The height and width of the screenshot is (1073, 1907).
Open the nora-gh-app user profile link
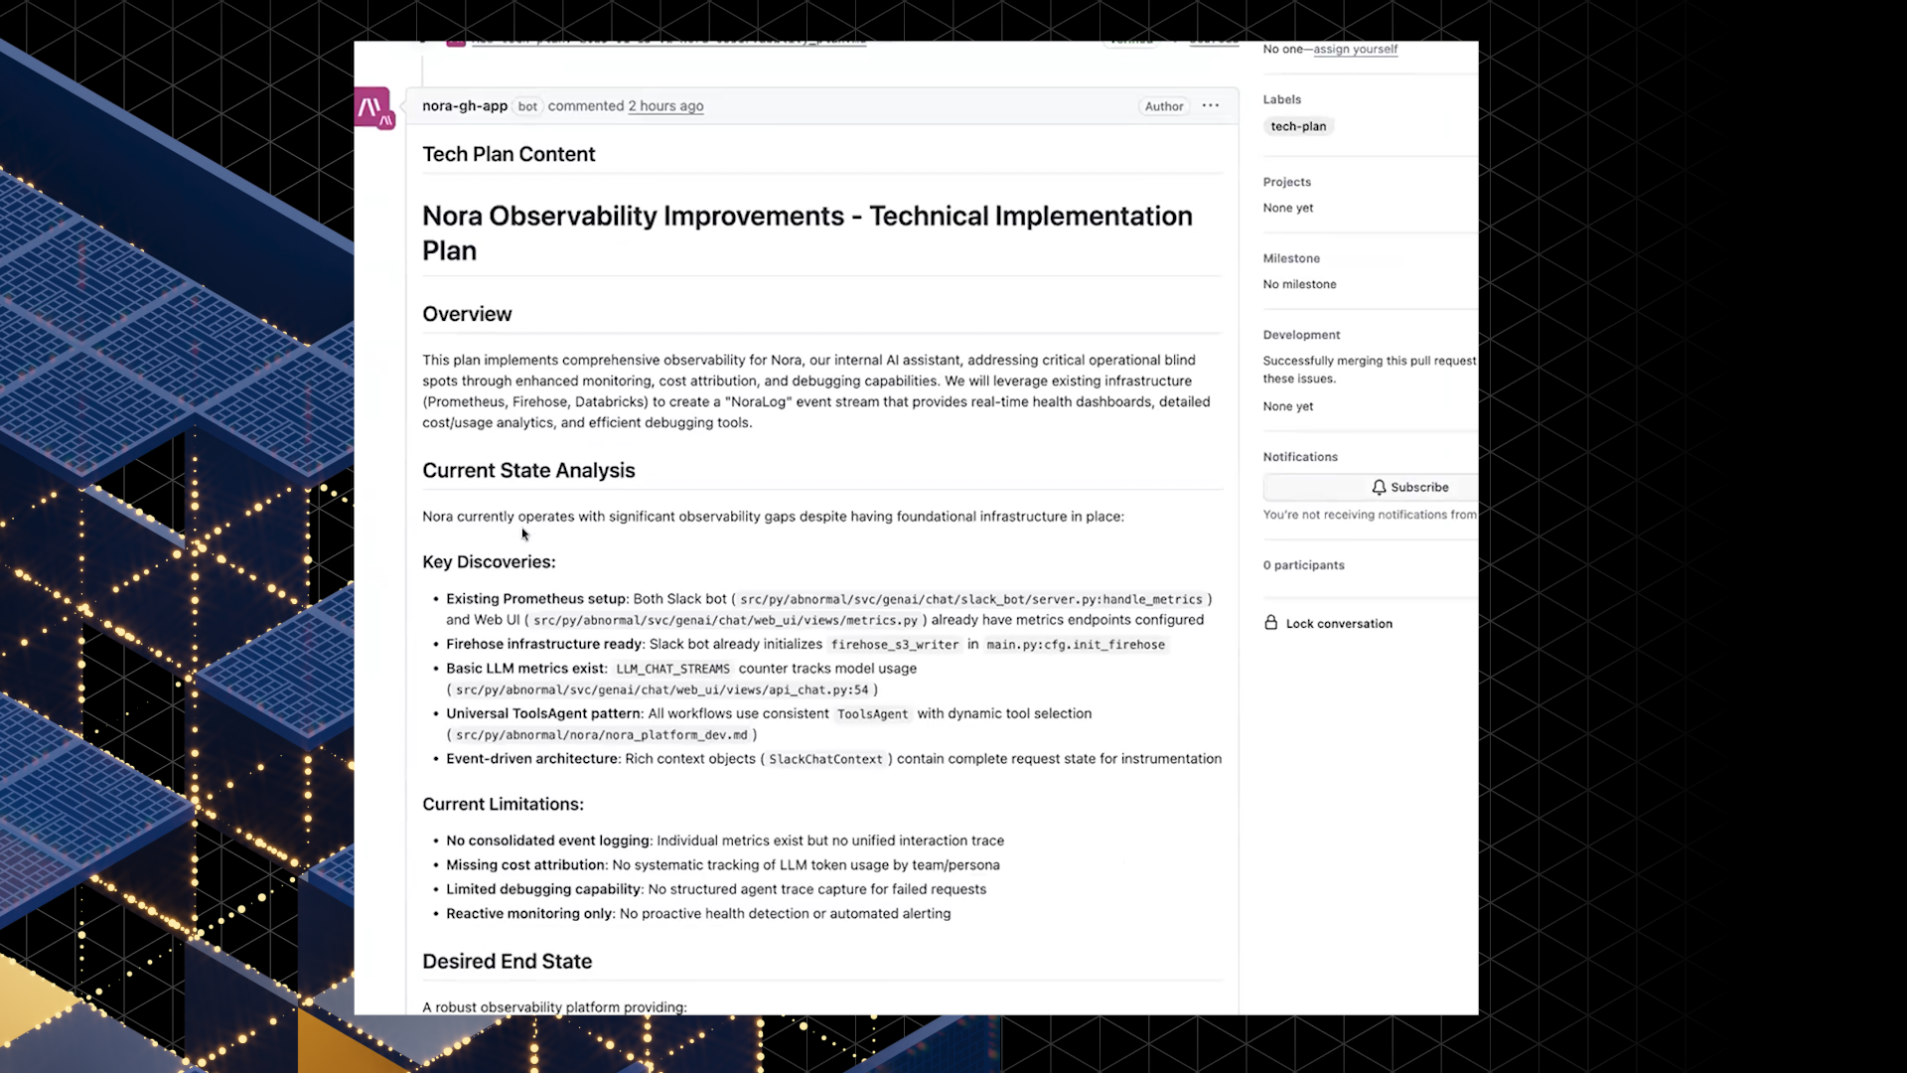(465, 106)
